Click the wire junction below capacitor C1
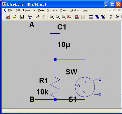This screenshot has width=122, height=114. pyautogui.click(x=55, y=60)
